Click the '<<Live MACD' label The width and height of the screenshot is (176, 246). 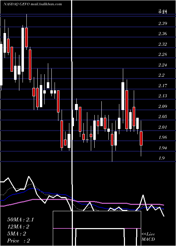pos(148,237)
